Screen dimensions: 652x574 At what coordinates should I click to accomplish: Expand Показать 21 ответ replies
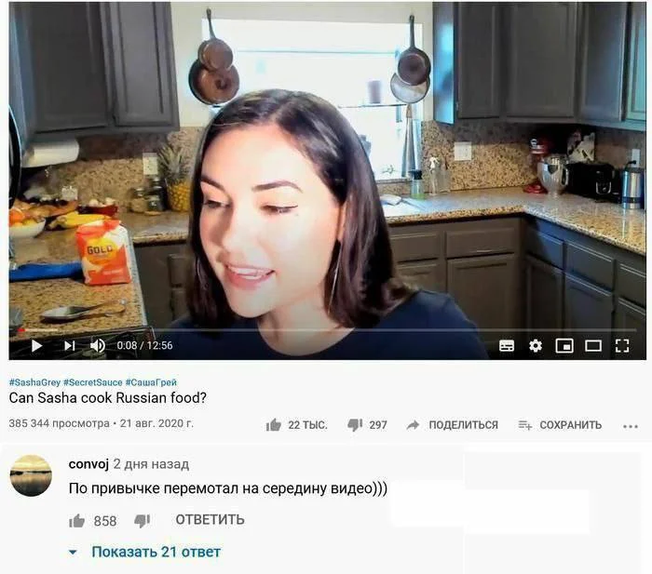tap(156, 552)
